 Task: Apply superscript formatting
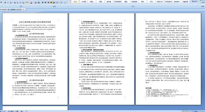tap(20, 3)
